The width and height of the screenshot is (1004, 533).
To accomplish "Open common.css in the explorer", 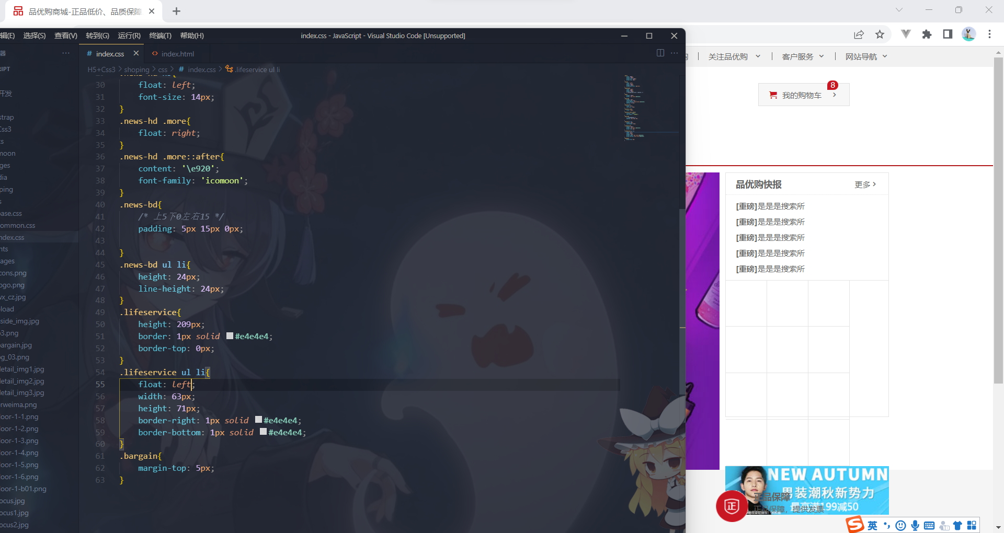I will click(18, 225).
